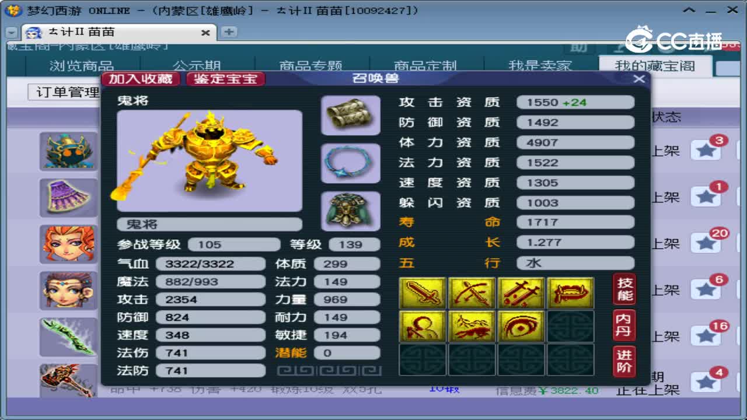Open the tab list dropdown at top left
This screenshot has width=747, height=420.
point(11,33)
